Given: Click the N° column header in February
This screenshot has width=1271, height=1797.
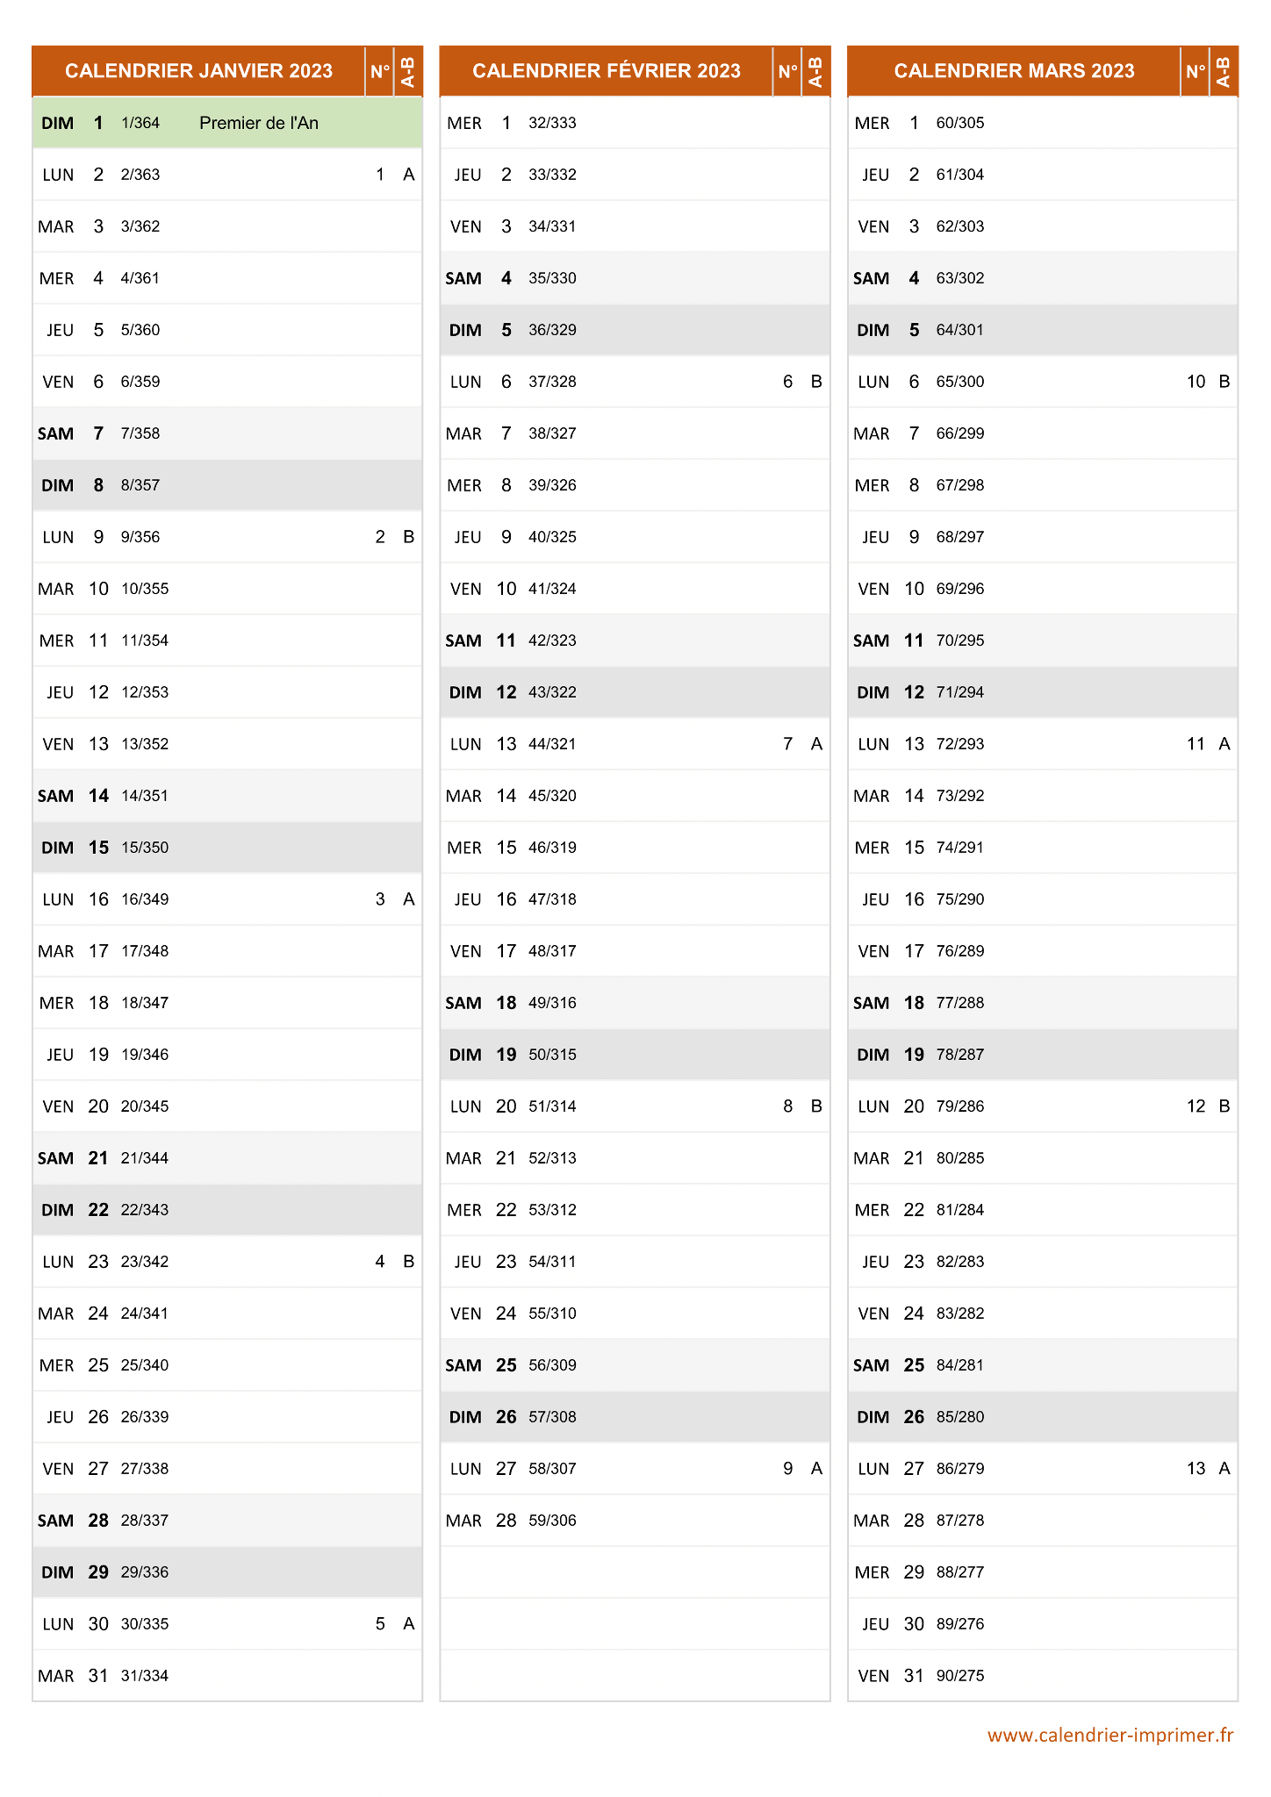Looking at the screenshot, I should [x=787, y=71].
